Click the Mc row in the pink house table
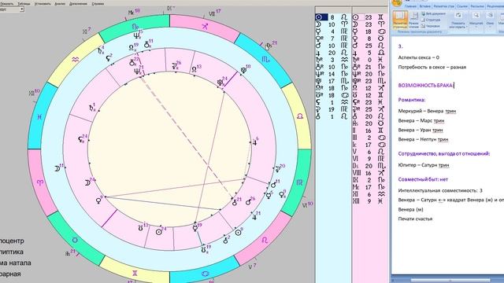Screen dimensions: 504x283 [369, 187]
